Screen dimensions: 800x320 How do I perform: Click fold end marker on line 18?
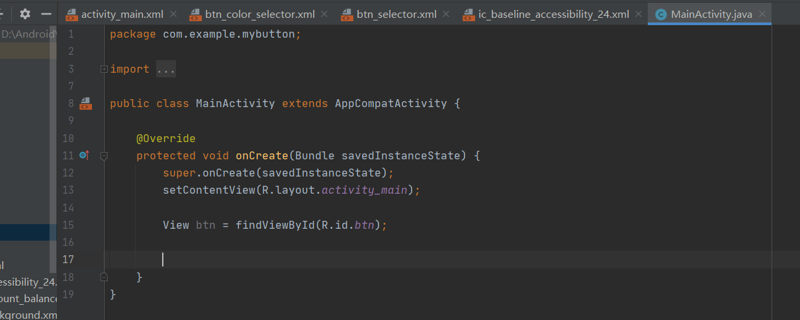click(x=103, y=276)
